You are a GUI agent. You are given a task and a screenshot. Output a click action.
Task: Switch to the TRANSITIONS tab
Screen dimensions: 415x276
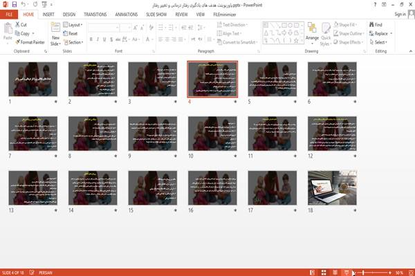pyautogui.click(x=95, y=15)
